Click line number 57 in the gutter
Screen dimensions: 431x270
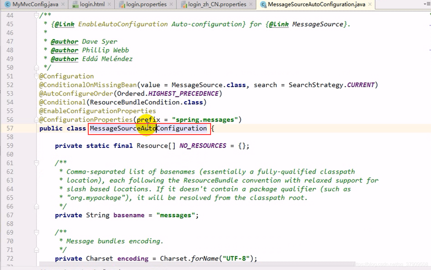pyautogui.click(x=10, y=128)
